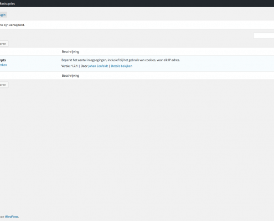Click the apply button above the plugin table
This screenshot has width=274, height=221.
[x=4, y=44]
